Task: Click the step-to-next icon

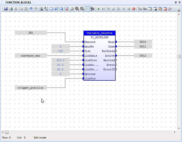Action: click(103, 9)
